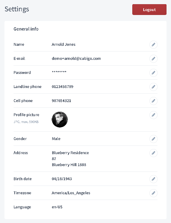This screenshot has width=171, height=223.
Task: Open the Password edit pencil icon
Action: click(x=153, y=73)
